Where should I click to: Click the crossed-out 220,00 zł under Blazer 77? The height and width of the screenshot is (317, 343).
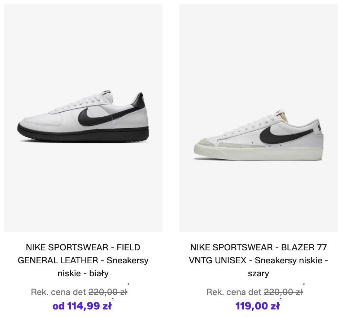(x=283, y=292)
